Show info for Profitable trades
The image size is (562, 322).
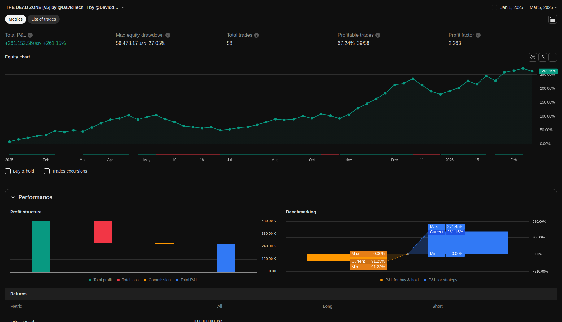tap(378, 35)
